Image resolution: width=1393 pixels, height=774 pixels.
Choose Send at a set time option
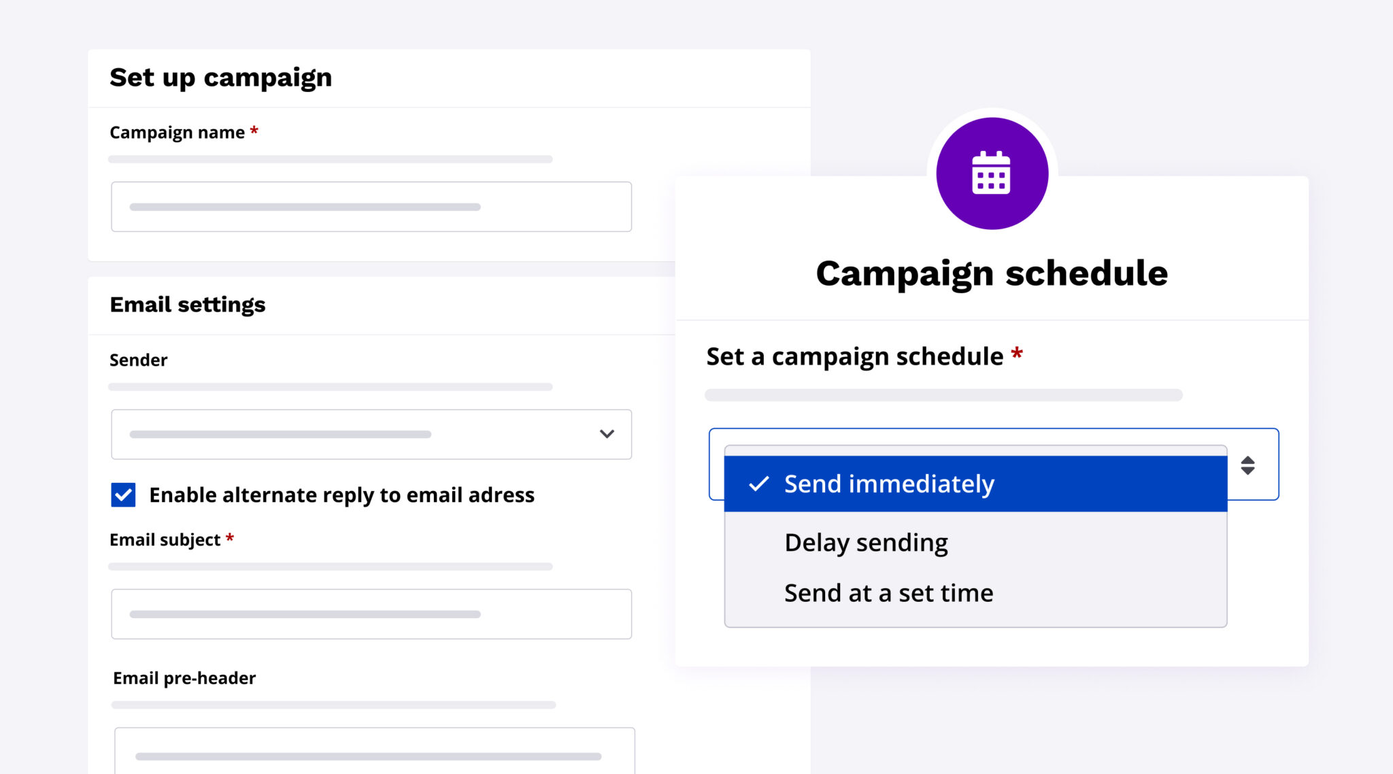pyautogui.click(x=888, y=592)
